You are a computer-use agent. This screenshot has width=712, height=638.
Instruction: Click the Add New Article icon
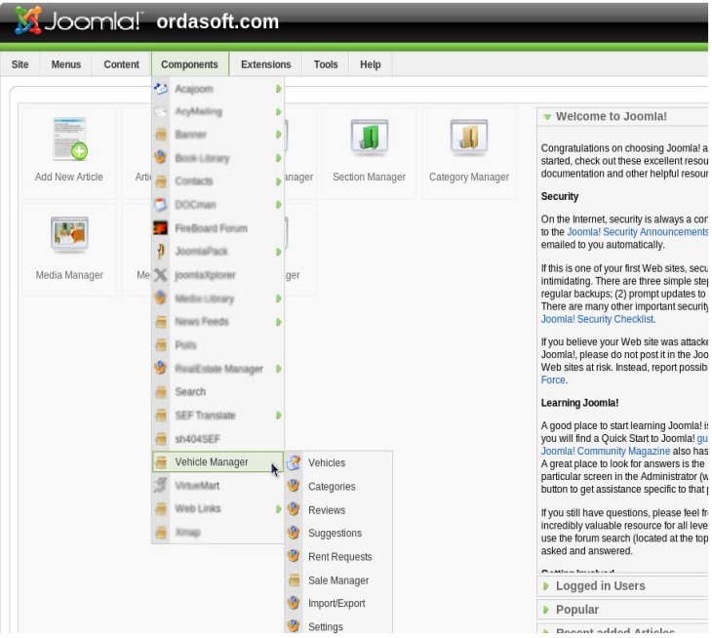69,139
